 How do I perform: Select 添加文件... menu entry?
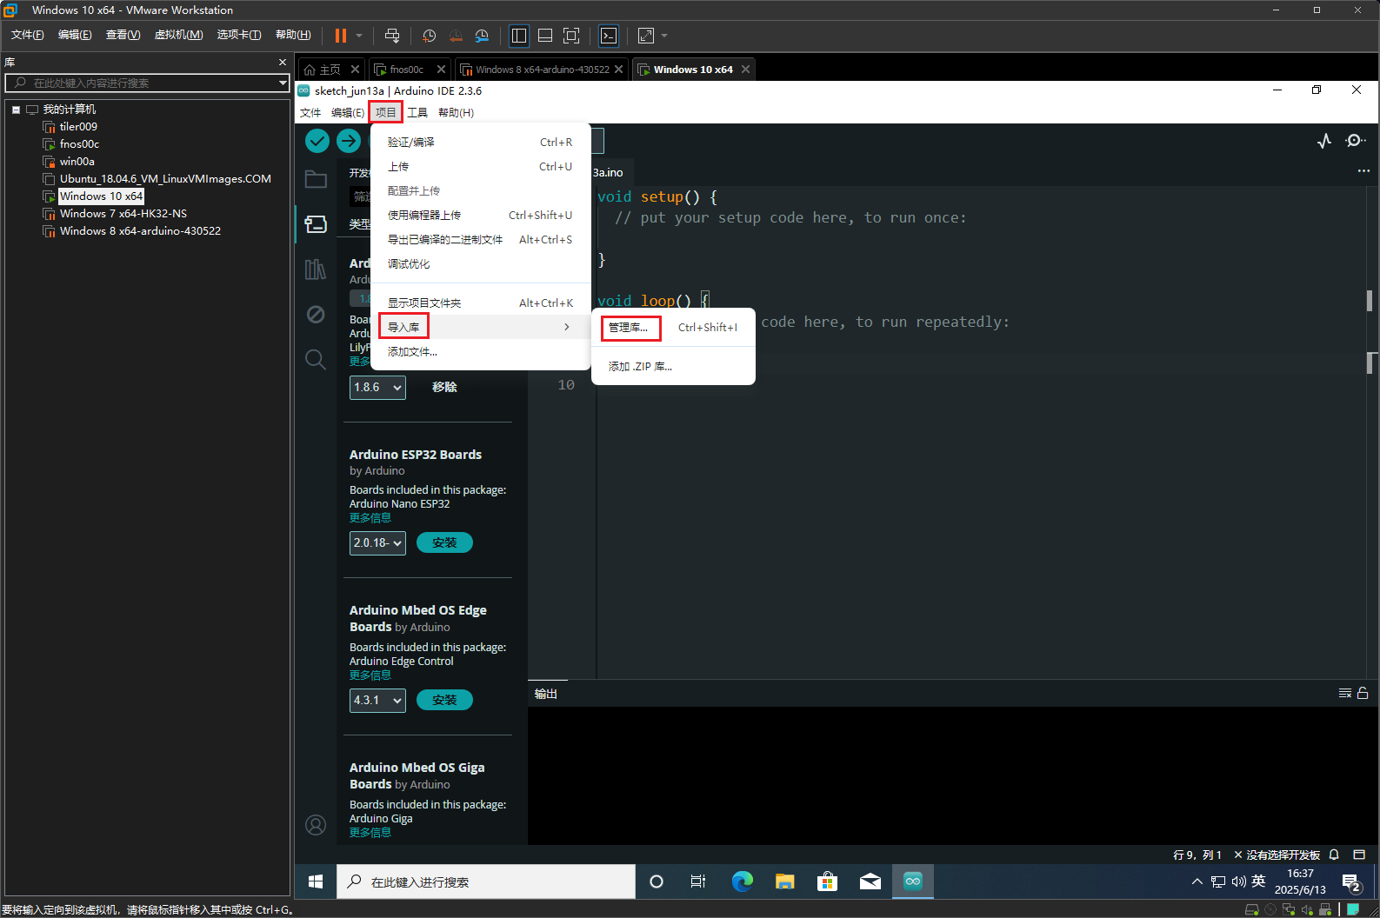point(480,351)
